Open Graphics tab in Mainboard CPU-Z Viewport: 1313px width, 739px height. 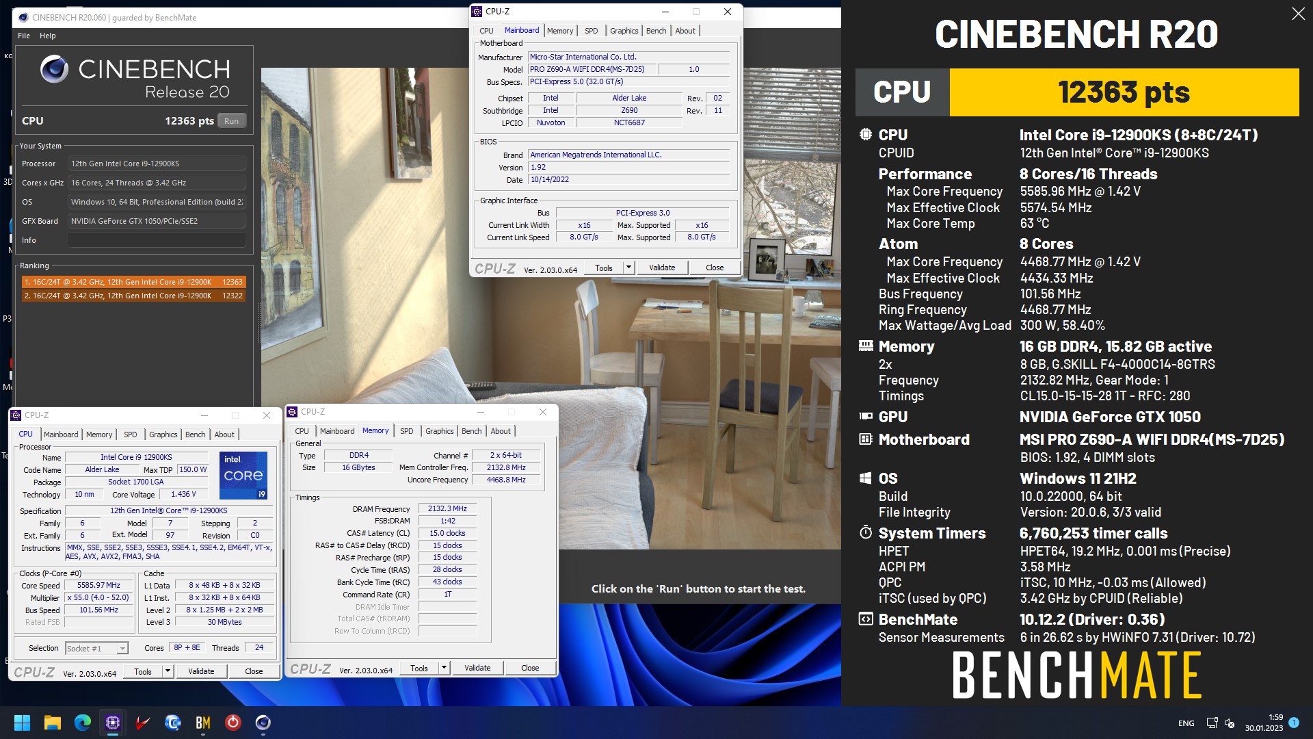624,31
